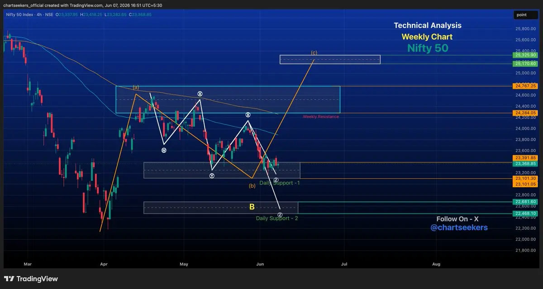Click the 25,325.90 green price label
The image size is (543, 289).
(526, 55)
